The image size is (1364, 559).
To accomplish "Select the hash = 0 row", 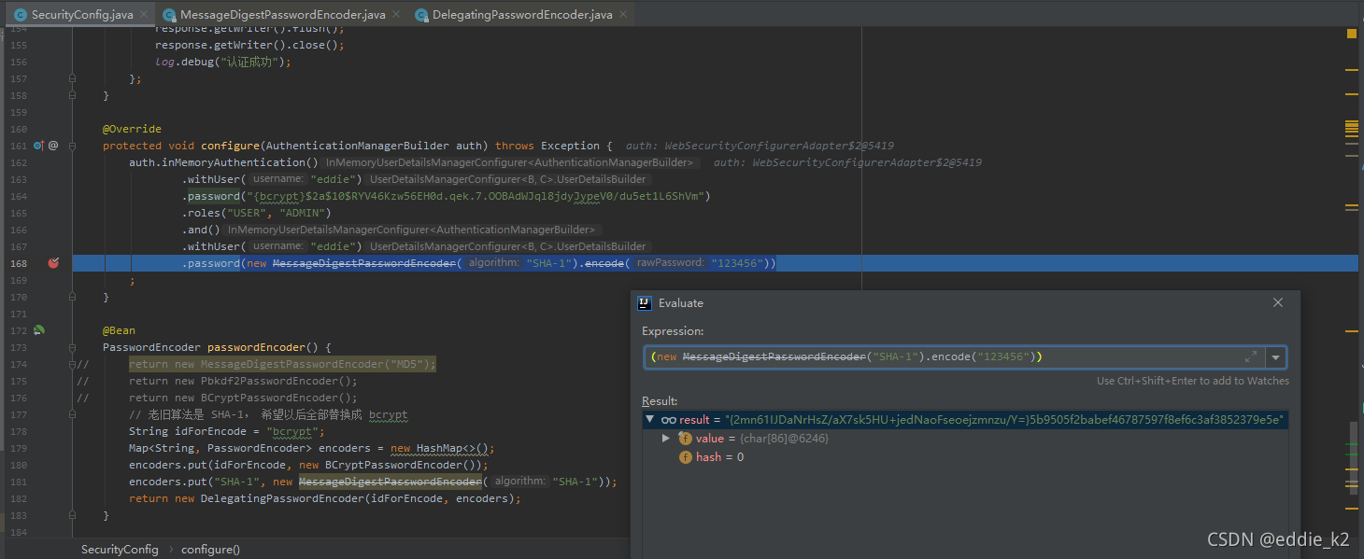I will point(965,457).
